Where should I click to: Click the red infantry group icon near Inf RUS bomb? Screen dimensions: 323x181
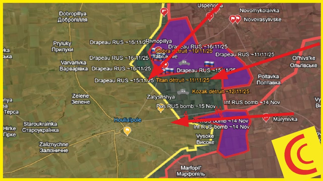point(218,112)
